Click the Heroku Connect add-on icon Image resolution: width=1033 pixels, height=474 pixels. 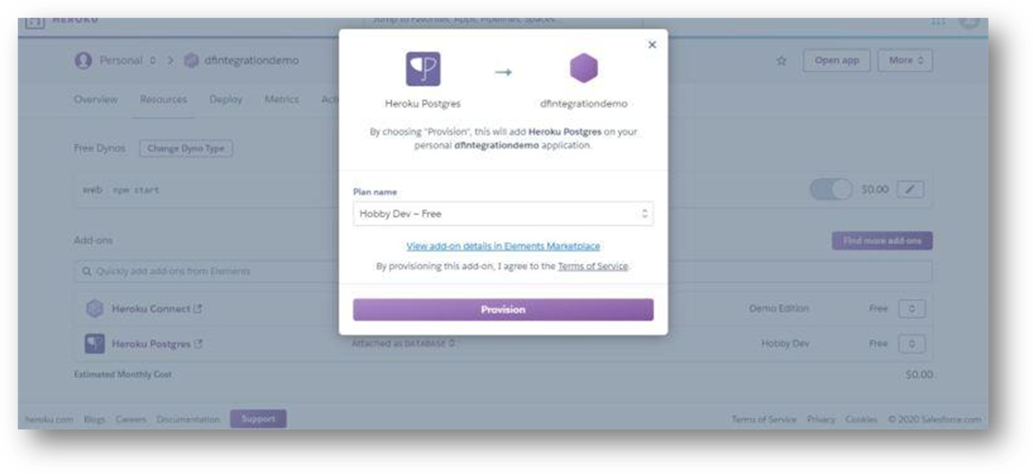(x=95, y=309)
